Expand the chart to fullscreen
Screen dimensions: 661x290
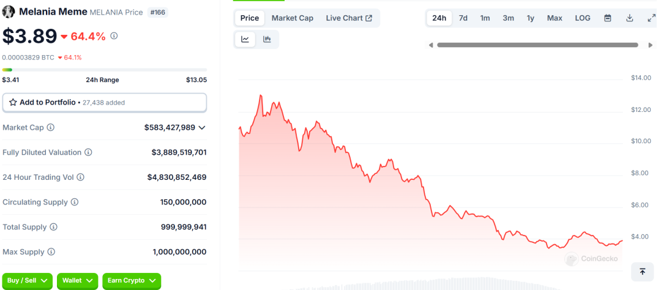651,18
